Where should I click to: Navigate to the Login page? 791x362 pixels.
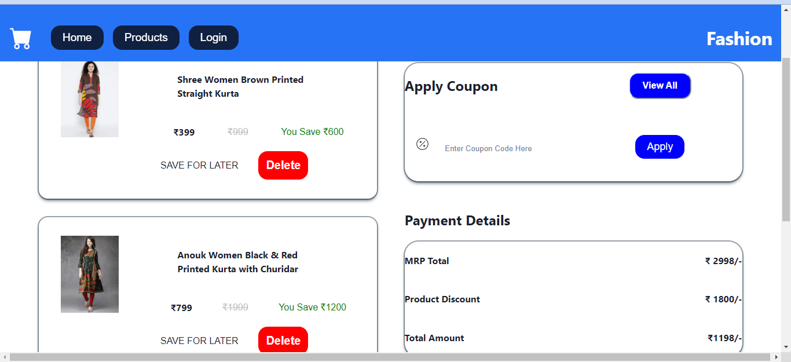(x=213, y=37)
